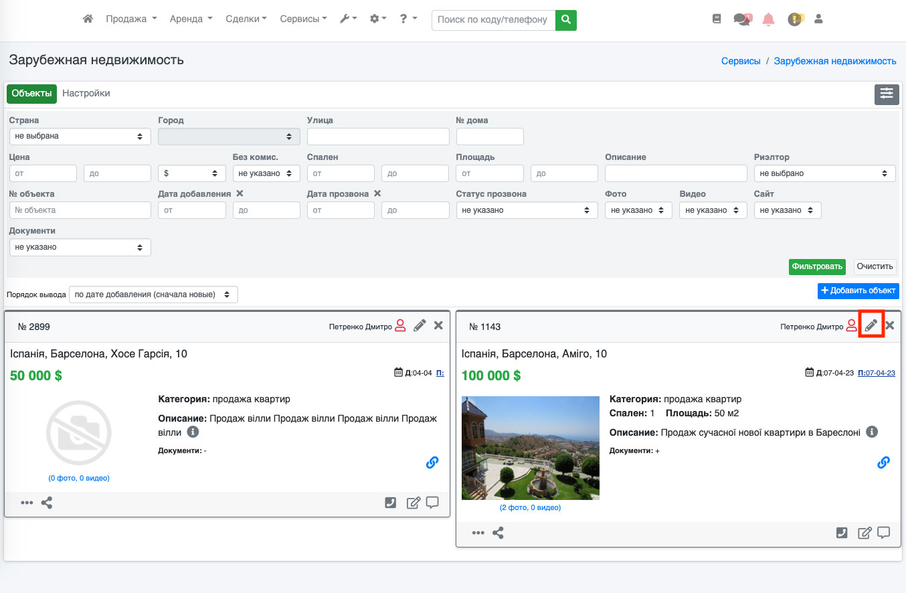Open the villa photo thumbnail
This screenshot has height=593, width=906.
(x=530, y=448)
